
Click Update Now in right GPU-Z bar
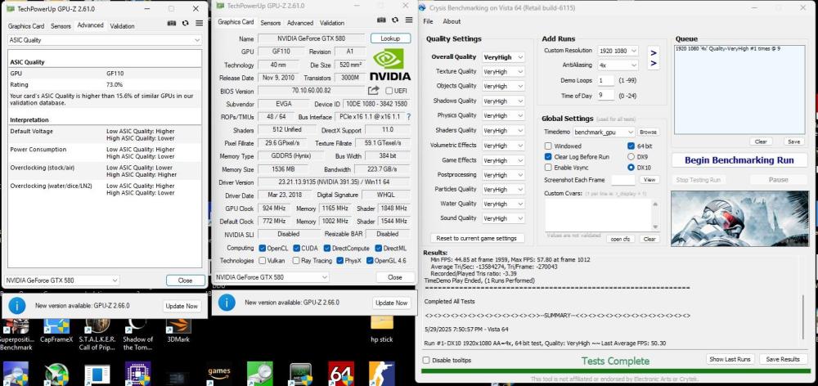click(x=391, y=303)
